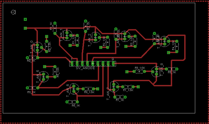Pick the T_AN_6 transistor center cross
209x124 pixels.
pyautogui.click(x=74, y=89)
